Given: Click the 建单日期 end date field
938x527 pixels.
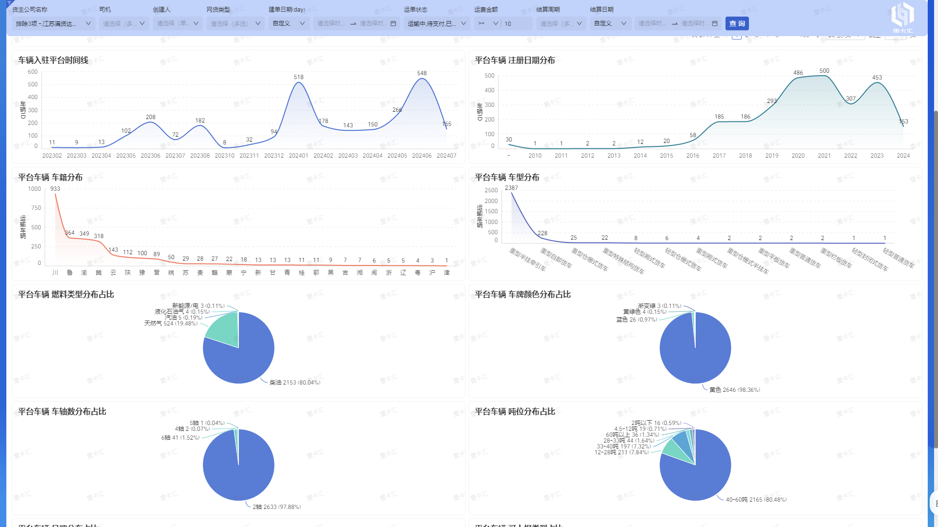Looking at the screenshot, I should [373, 23].
